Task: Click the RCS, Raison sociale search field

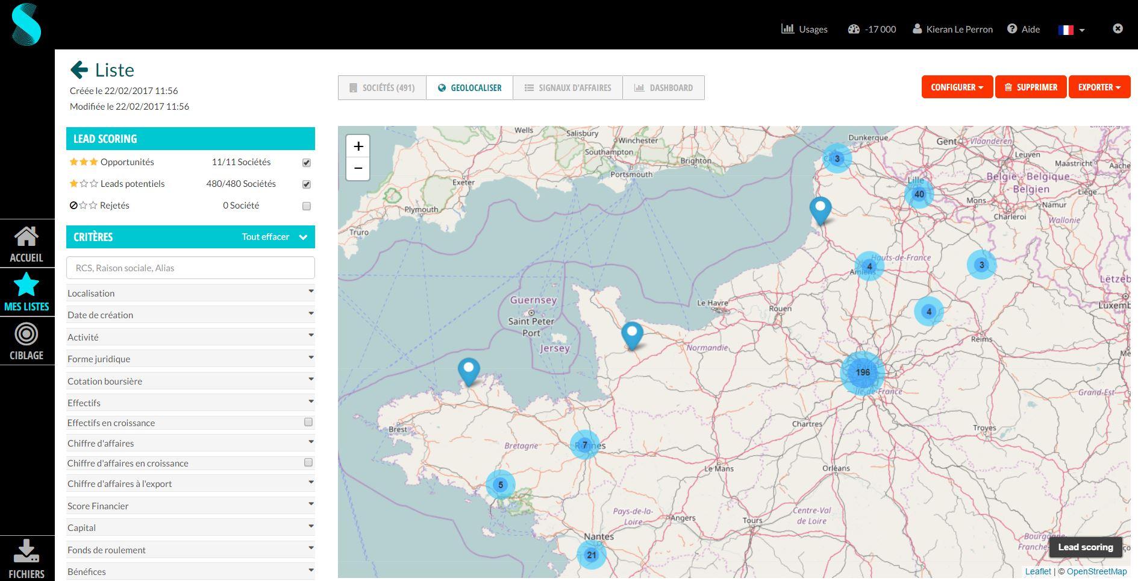Action: click(190, 268)
